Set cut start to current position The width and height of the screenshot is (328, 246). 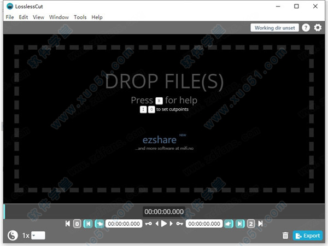click(99, 224)
